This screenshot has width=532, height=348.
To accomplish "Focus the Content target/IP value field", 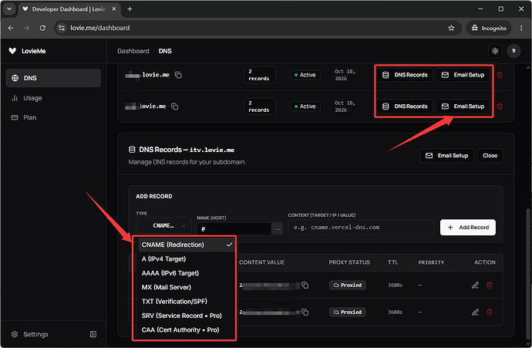I will [362, 228].
